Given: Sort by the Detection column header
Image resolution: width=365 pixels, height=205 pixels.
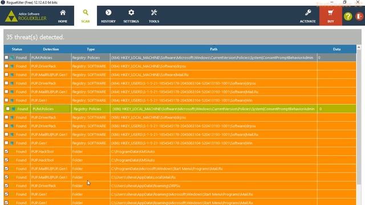Looking at the screenshot, I should (x=51, y=50).
